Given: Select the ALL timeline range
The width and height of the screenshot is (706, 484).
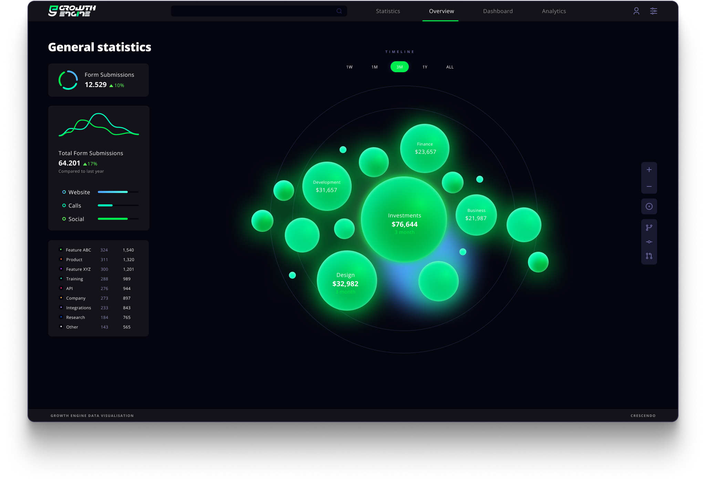Looking at the screenshot, I should click(450, 67).
